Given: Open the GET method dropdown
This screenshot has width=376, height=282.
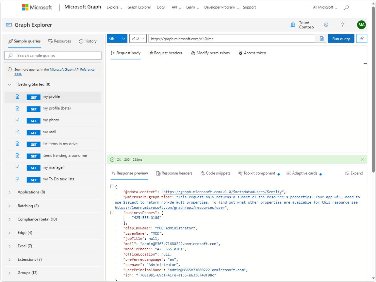Looking at the screenshot, I should click(x=117, y=38).
